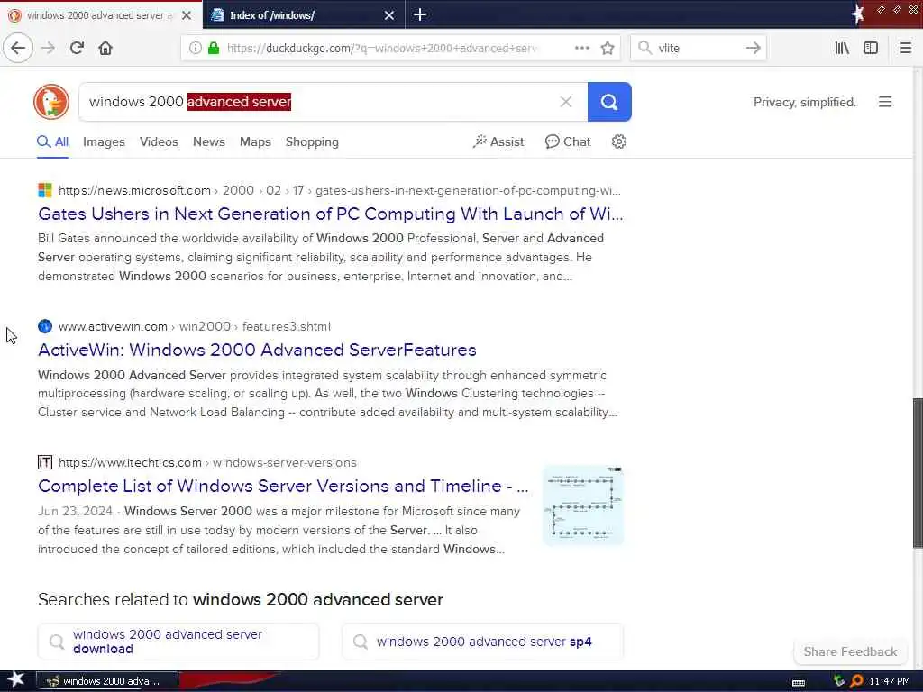Open DuckDuckGo search settings gear
Viewport: 923px width, 692px height.
click(x=618, y=141)
